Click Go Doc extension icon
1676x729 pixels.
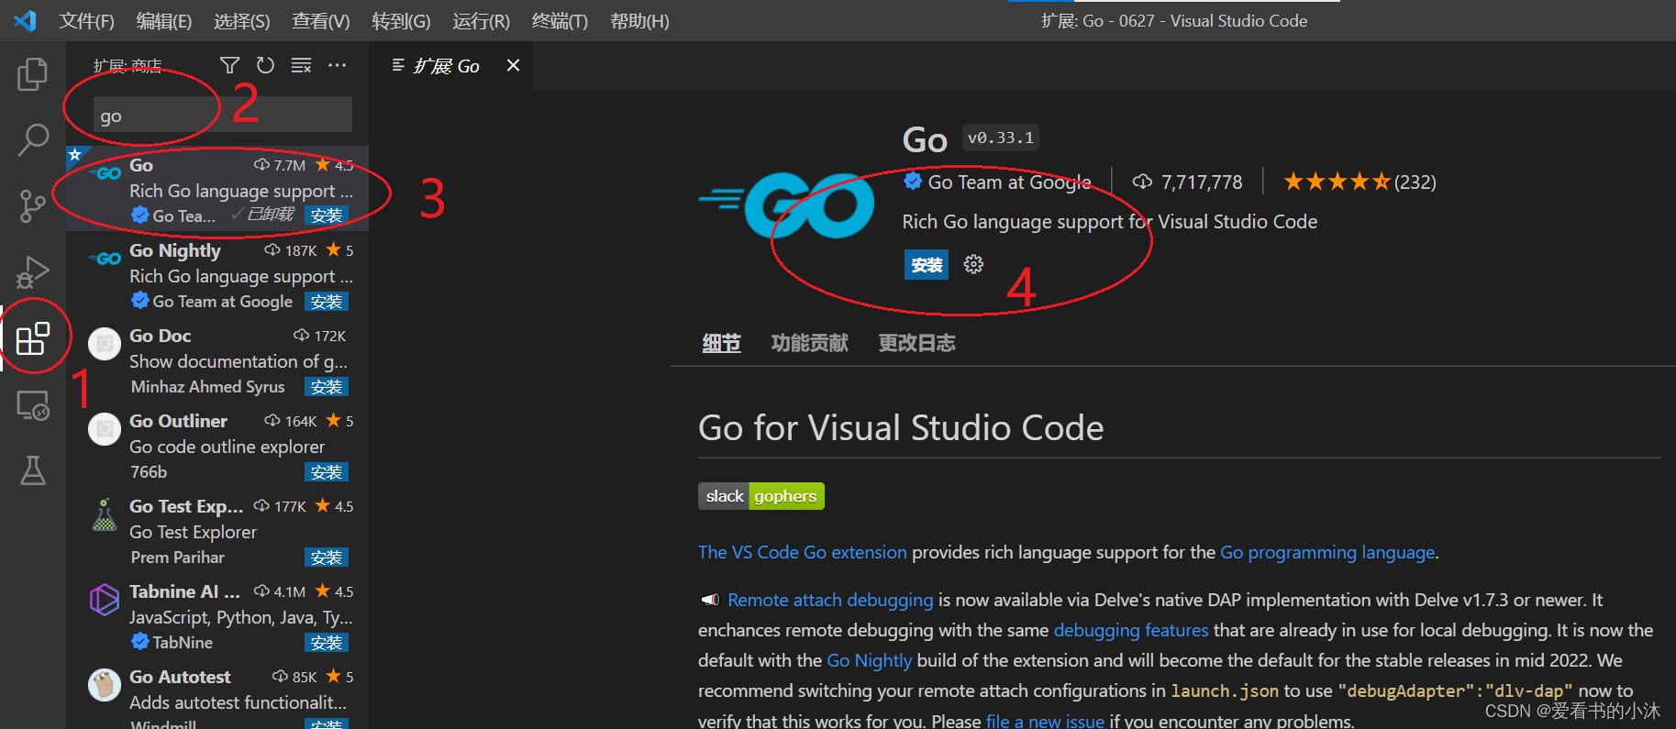tap(105, 344)
